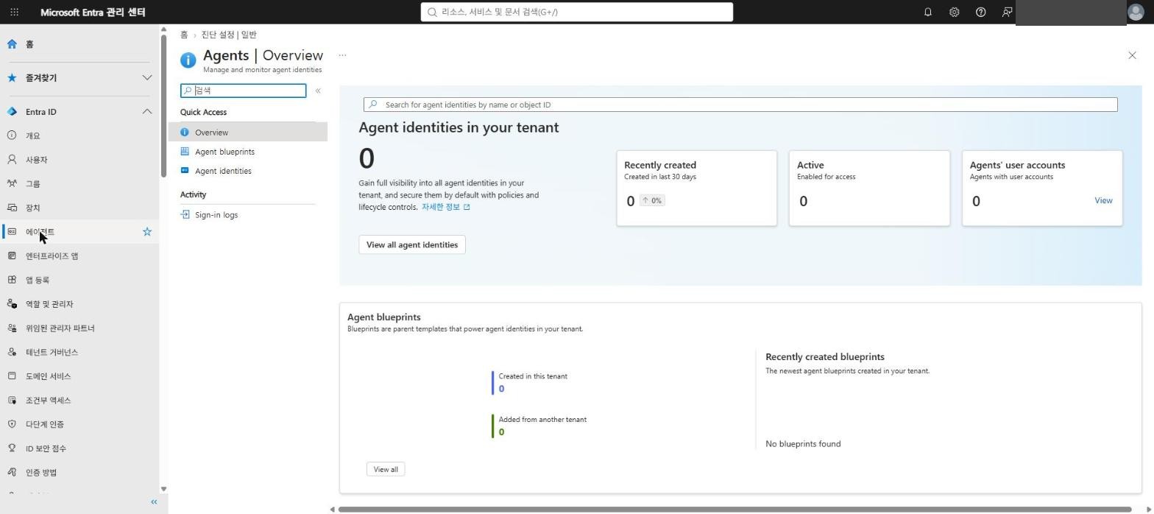Open the help question mark icon
The image size is (1154, 514).
point(980,12)
